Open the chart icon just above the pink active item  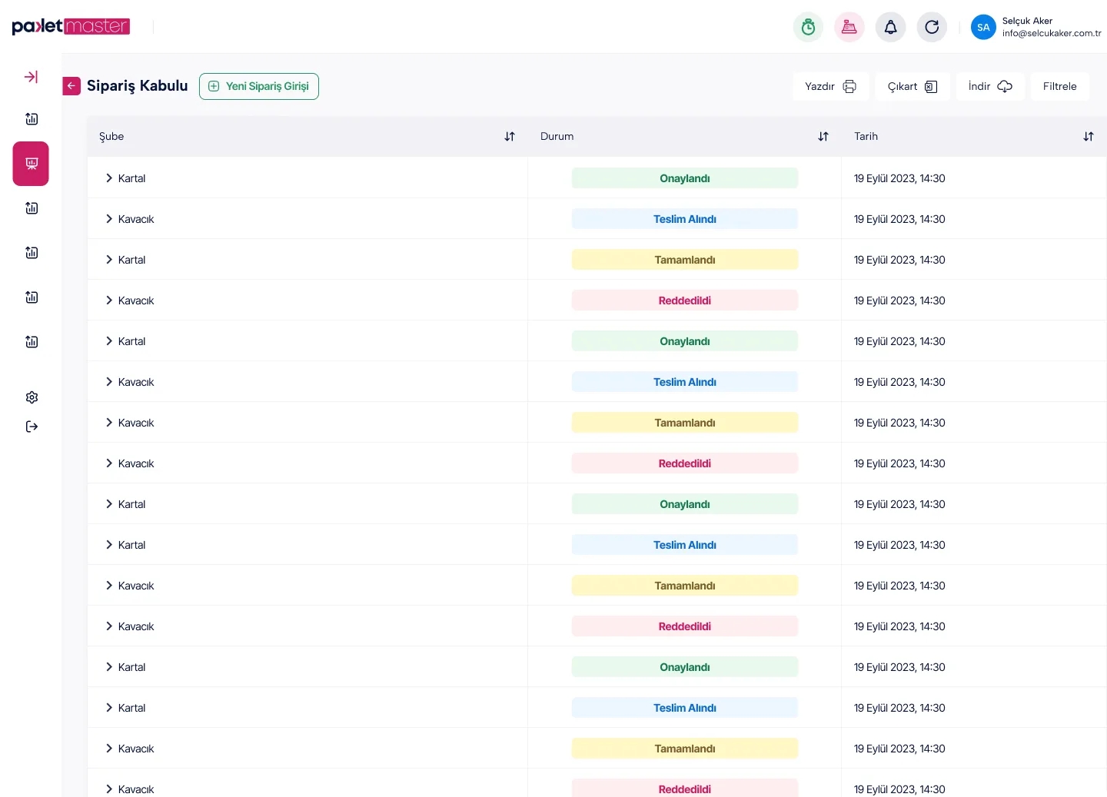click(32, 118)
